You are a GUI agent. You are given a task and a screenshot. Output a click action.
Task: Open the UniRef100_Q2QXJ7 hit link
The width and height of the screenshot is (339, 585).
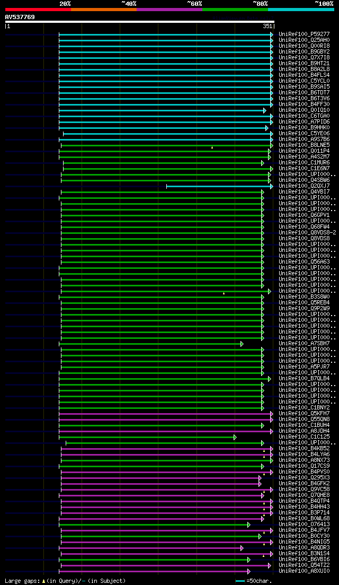[x=304, y=186]
